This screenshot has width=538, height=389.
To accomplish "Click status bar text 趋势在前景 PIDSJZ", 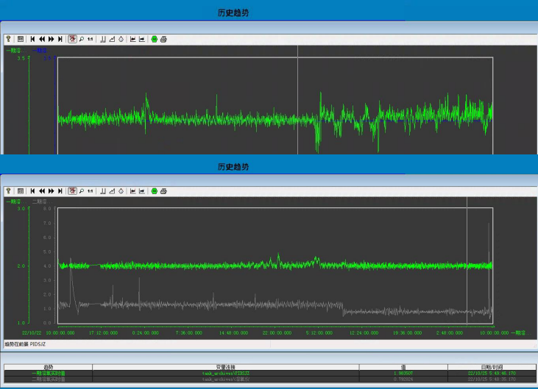I will click(25, 344).
